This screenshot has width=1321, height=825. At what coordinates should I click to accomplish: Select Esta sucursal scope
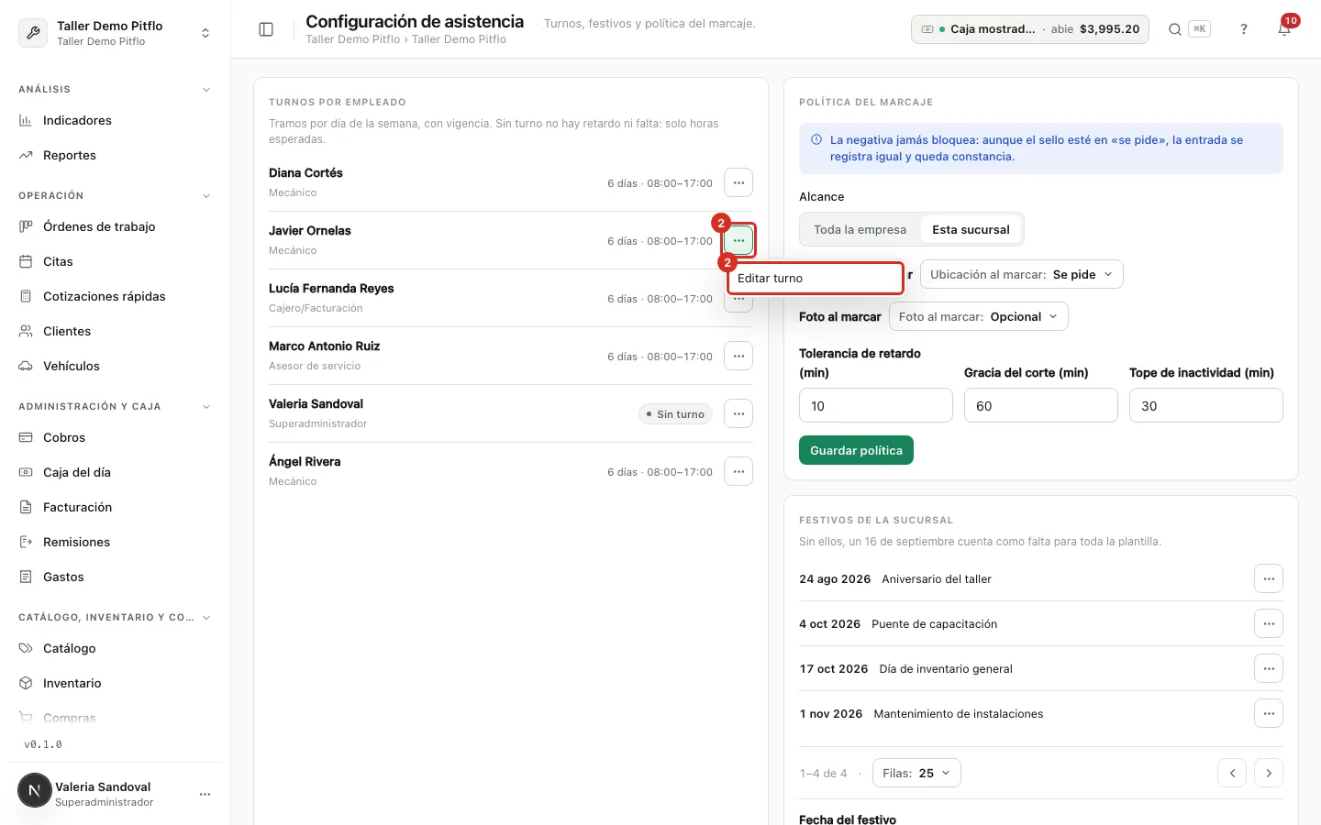tap(971, 229)
